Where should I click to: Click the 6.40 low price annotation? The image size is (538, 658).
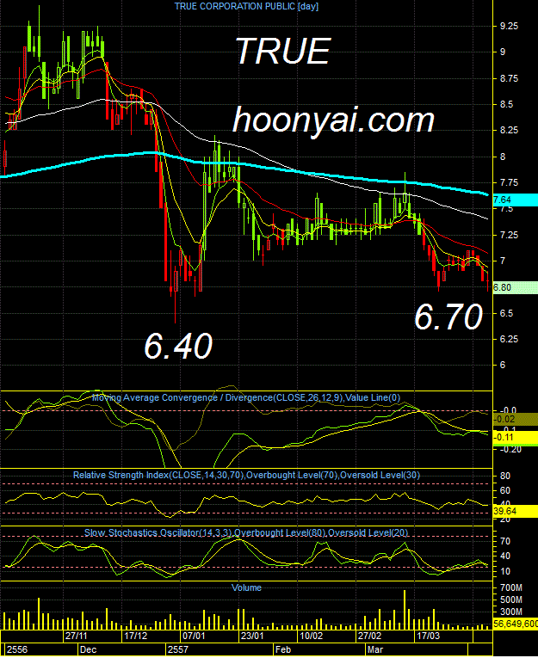tap(178, 346)
